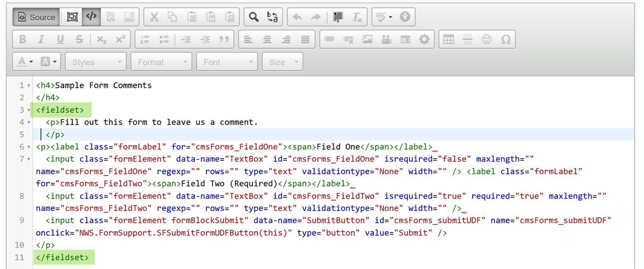The height and width of the screenshot is (269, 644).
Task: Click the accessibility person icon
Action: coord(406,17)
